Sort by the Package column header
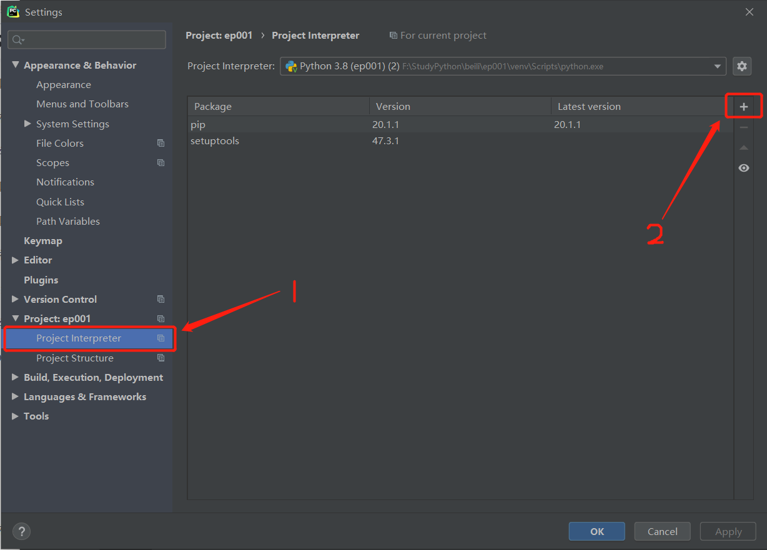This screenshot has height=550, width=767. pyautogui.click(x=279, y=106)
